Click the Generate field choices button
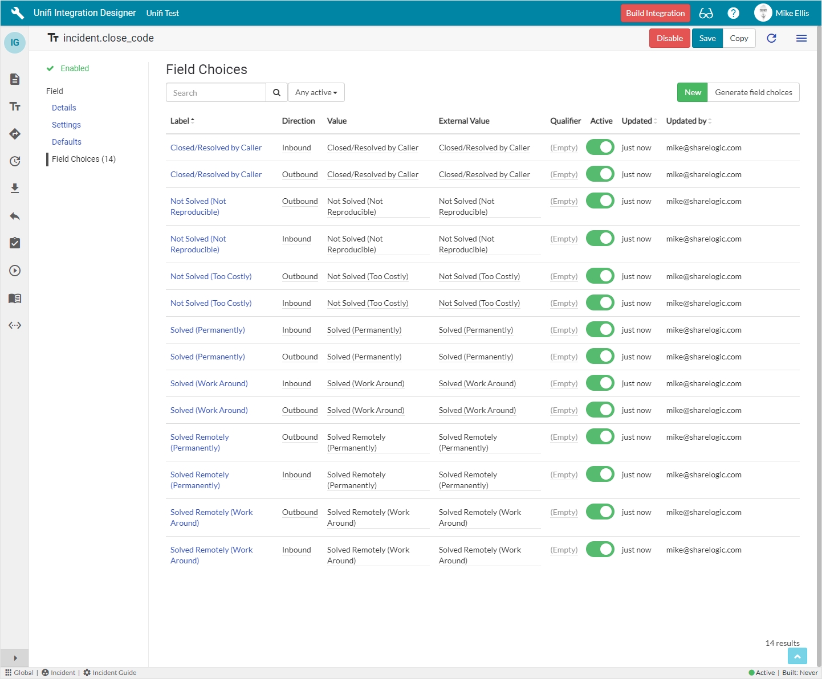Viewport: 822px width, 679px height. point(753,92)
